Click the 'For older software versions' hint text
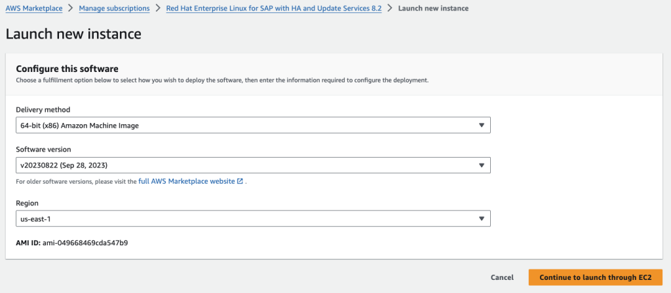 (x=76, y=182)
